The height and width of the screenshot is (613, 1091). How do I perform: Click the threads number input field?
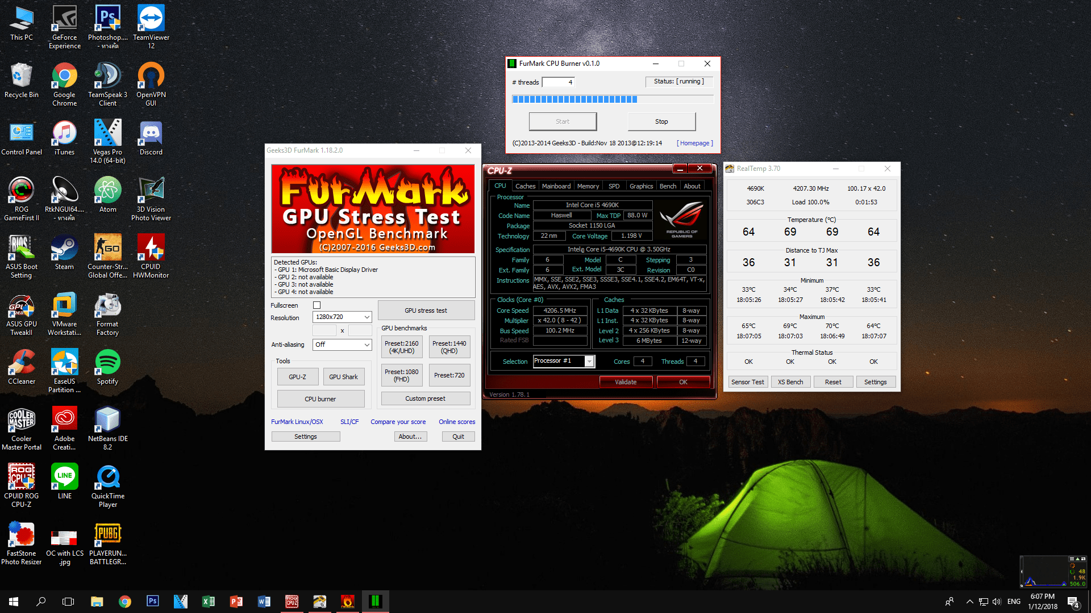pos(558,82)
